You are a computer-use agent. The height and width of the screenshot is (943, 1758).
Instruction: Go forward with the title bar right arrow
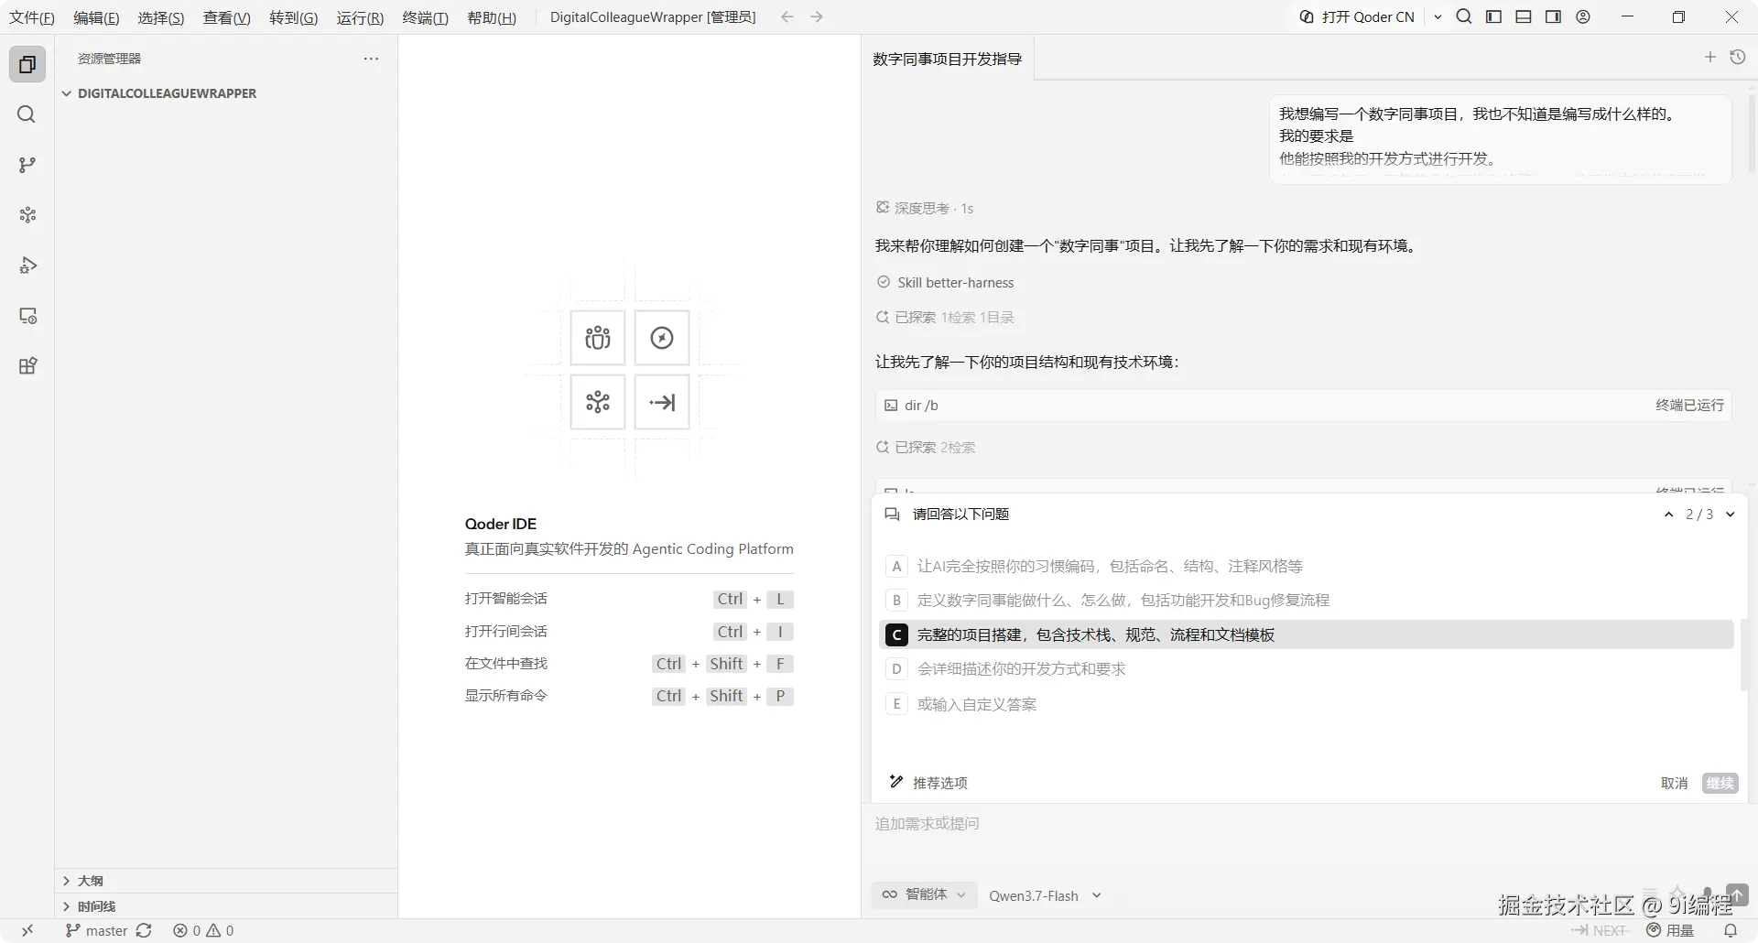point(817,16)
